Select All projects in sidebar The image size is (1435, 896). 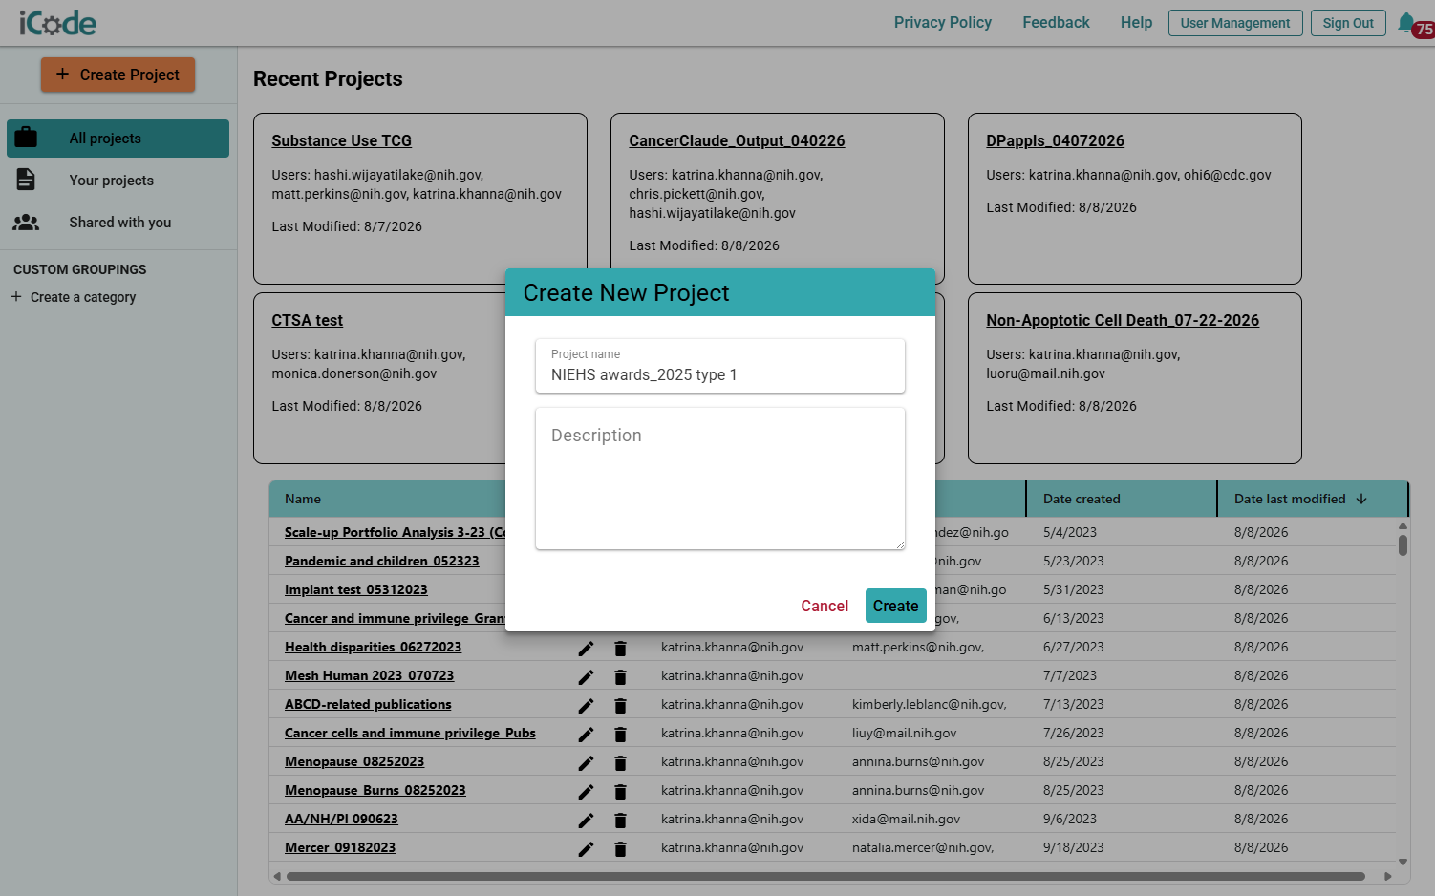click(118, 139)
